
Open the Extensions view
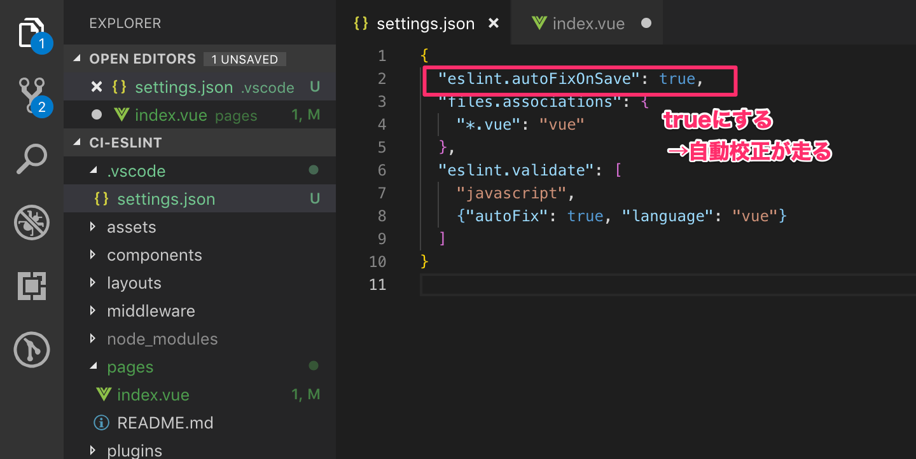[x=32, y=286]
